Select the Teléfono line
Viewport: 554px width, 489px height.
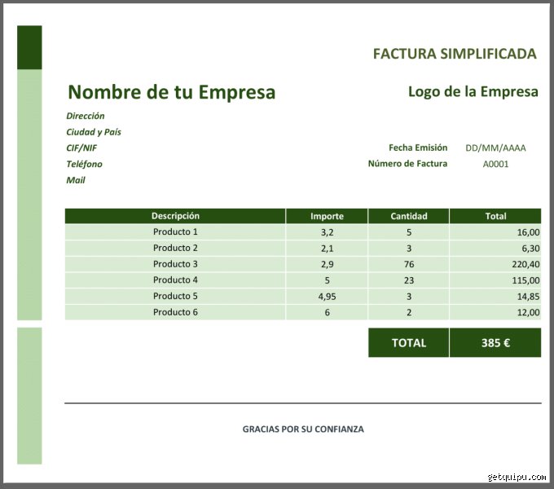tap(84, 164)
